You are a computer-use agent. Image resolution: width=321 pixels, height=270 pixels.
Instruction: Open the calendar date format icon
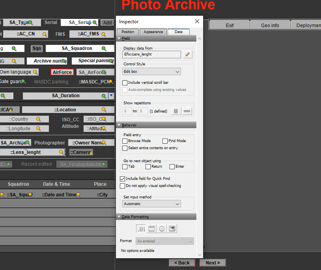151,228
